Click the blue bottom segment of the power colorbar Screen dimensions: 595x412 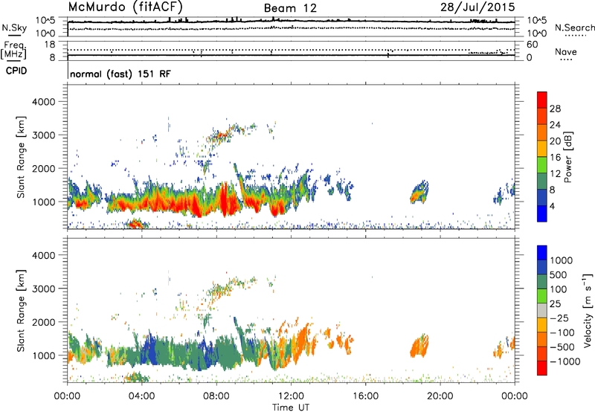542,213
